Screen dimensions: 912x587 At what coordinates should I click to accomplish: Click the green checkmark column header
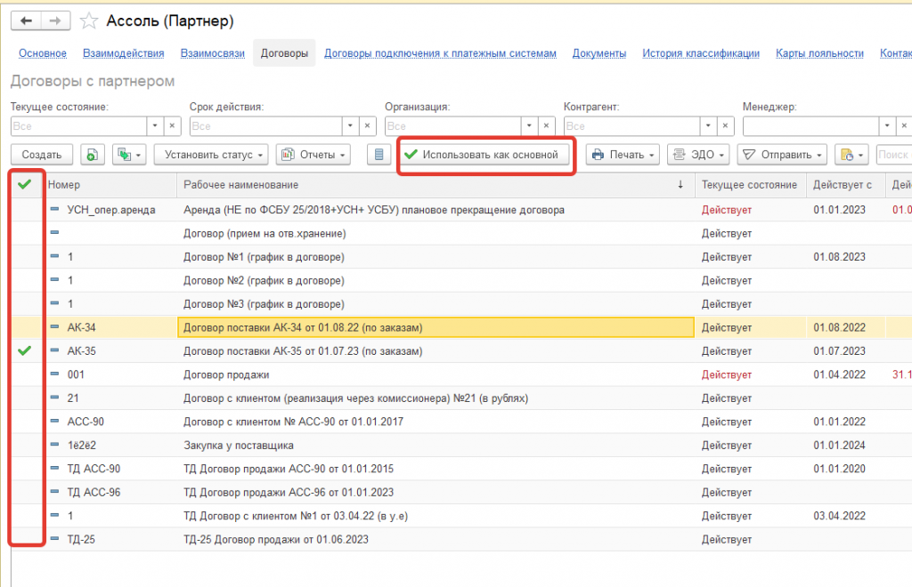click(x=24, y=185)
